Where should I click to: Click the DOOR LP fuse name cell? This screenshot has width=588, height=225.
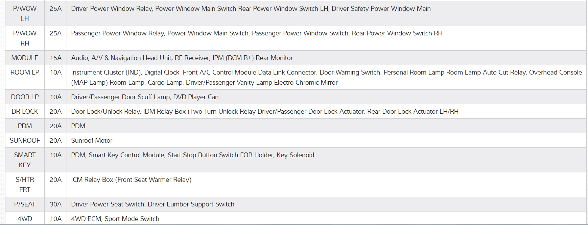click(25, 97)
